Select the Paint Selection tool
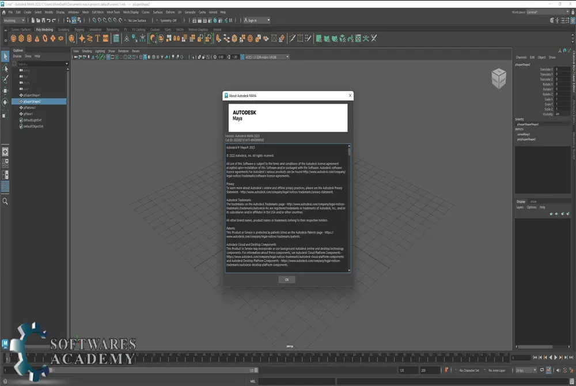The height and width of the screenshot is (386, 576). coord(5,80)
